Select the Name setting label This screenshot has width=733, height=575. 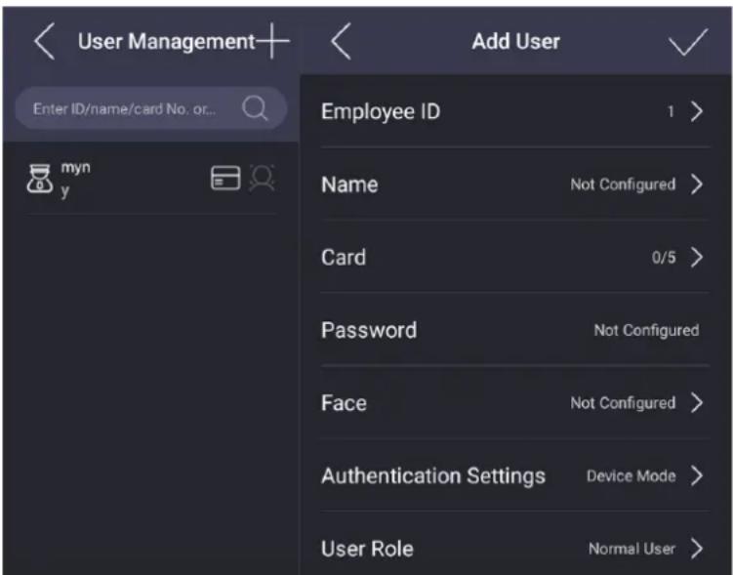(x=349, y=185)
